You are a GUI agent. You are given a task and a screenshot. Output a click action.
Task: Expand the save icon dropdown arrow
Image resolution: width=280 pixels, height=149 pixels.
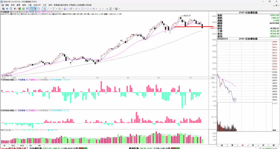click(x=119, y=8)
